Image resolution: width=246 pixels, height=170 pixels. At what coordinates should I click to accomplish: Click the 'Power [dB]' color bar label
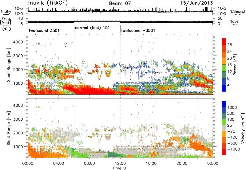235,65
